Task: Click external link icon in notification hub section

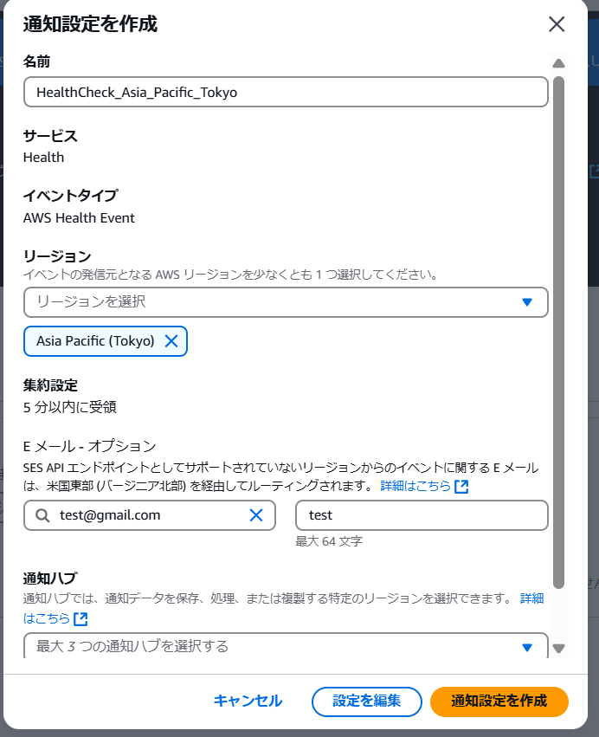Action: coord(81,619)
